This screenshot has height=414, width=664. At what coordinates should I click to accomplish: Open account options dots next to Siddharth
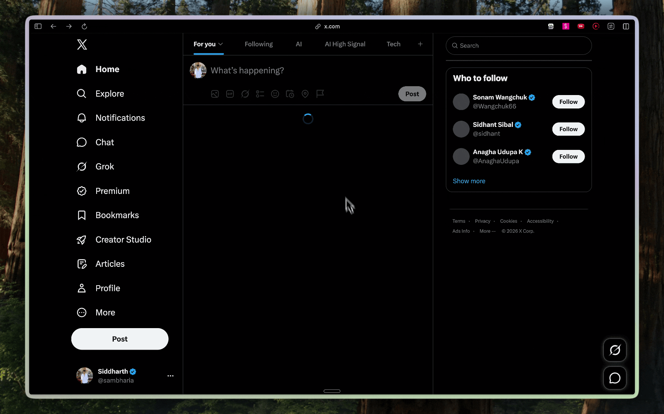pyautogui.click(x=171, y=376)
